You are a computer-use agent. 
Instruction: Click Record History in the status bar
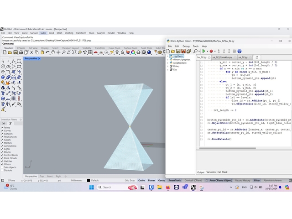(x=243, y=181)
